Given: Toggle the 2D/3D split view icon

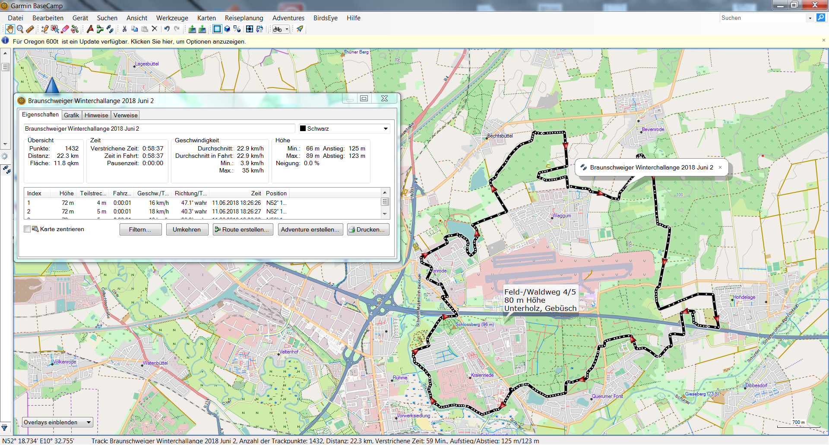Looking at the screenshot, I should point(237,29).
